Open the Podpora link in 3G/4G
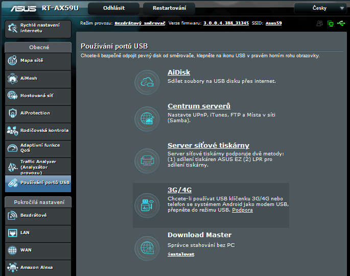The width and height of the screenshot is (350, 276). (242, 210)
